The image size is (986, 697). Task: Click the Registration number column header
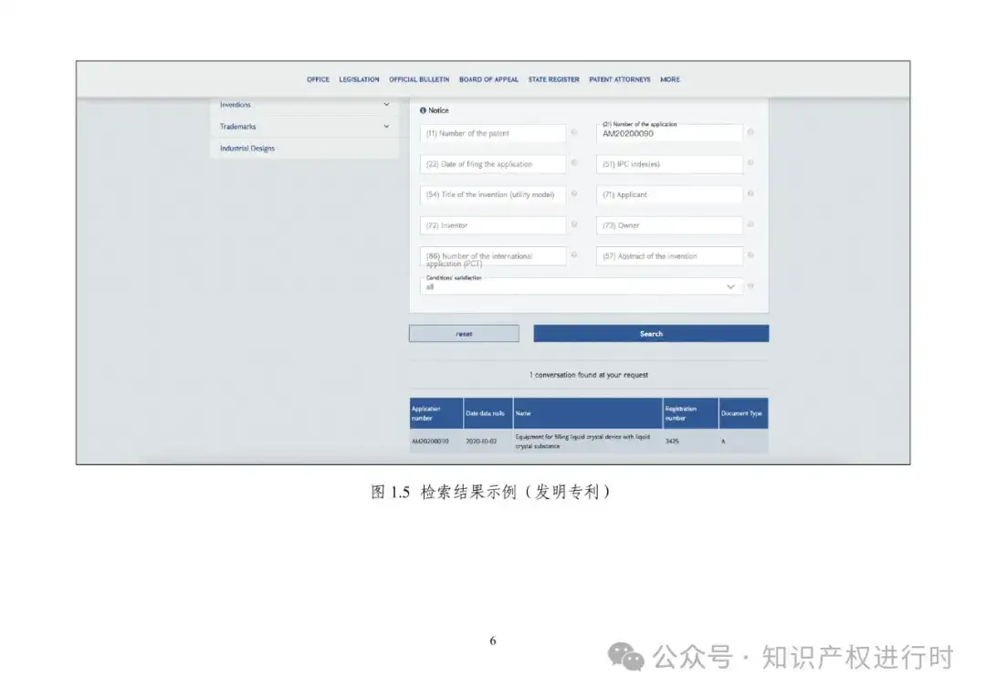(x=690, y=413)
